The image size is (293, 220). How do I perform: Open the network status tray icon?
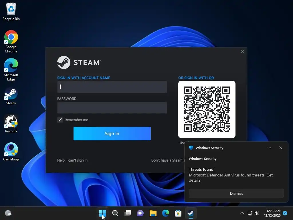point(250,213)
